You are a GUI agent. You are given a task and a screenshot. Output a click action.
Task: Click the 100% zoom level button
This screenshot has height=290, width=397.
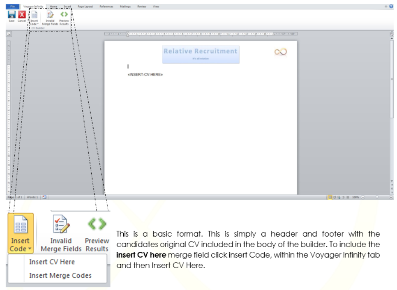coord(355,197)
